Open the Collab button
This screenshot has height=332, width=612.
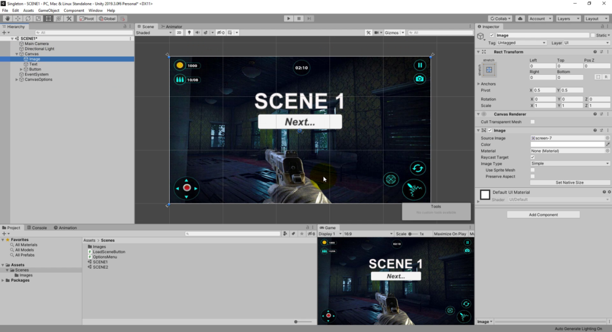point(500,19)
